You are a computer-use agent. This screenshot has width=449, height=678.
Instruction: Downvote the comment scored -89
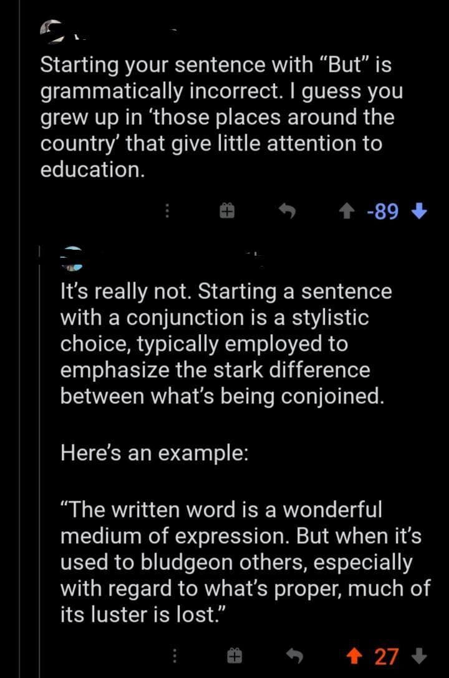pyautogui.click(x=420, y=212)
